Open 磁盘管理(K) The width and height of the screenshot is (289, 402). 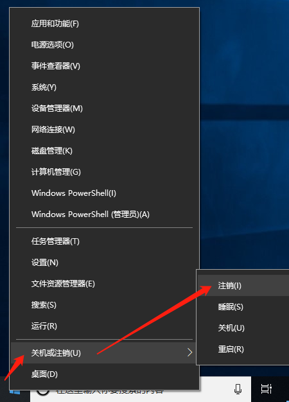tap(104, 151)
